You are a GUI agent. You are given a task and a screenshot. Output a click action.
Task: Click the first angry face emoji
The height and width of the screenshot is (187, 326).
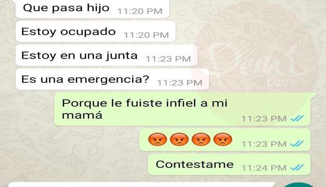click(157, 139)
